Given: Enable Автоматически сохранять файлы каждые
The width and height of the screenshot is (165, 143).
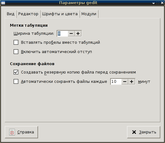Looking at the screenshot, I should [x=16, y=82].
